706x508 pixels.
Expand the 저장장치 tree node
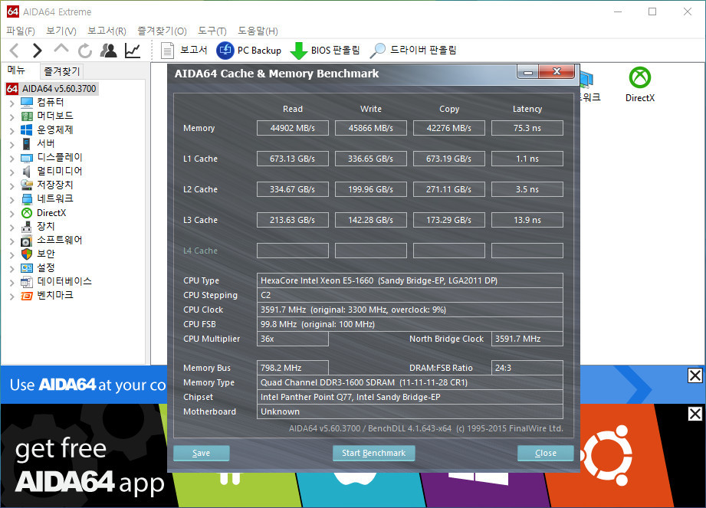[12, 186]
